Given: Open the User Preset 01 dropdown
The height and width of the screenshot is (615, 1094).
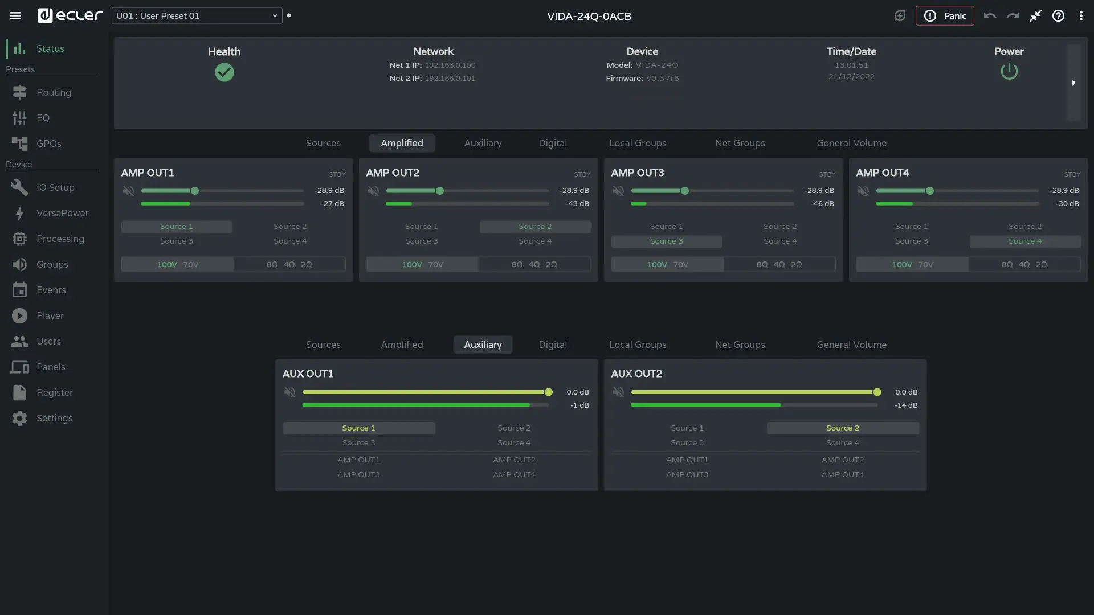Looking at the screenshot, I should click(x=197, y=16).
